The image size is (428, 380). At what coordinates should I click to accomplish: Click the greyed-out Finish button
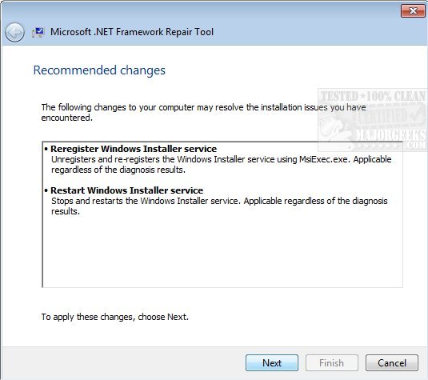tap(332, 363)
